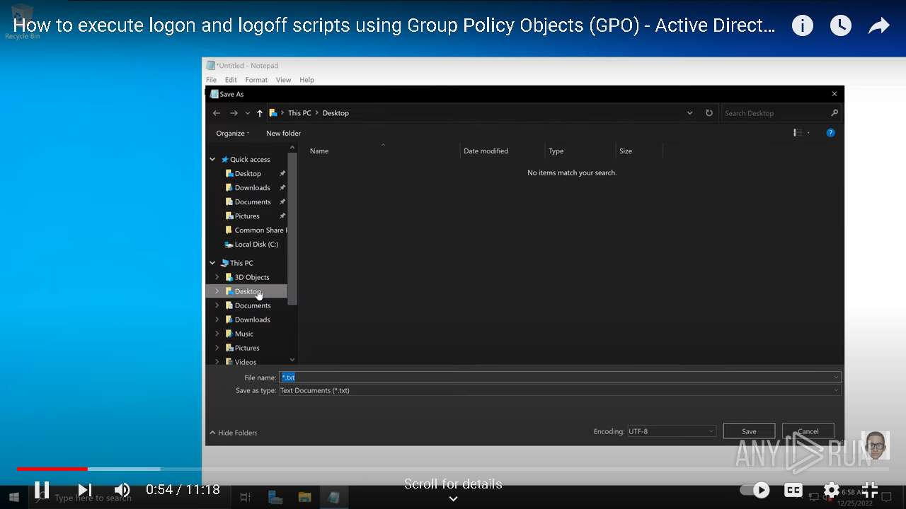
Task: Collapse the This PC node
Action: pos(212,263)
